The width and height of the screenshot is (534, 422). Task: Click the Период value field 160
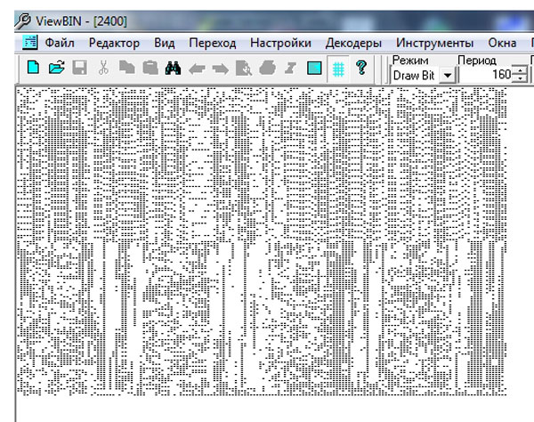[x=485, y=74]
